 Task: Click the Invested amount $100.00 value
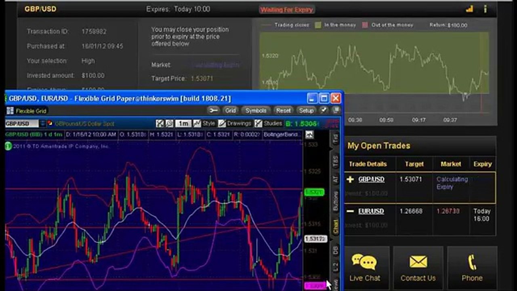point(93,76)
